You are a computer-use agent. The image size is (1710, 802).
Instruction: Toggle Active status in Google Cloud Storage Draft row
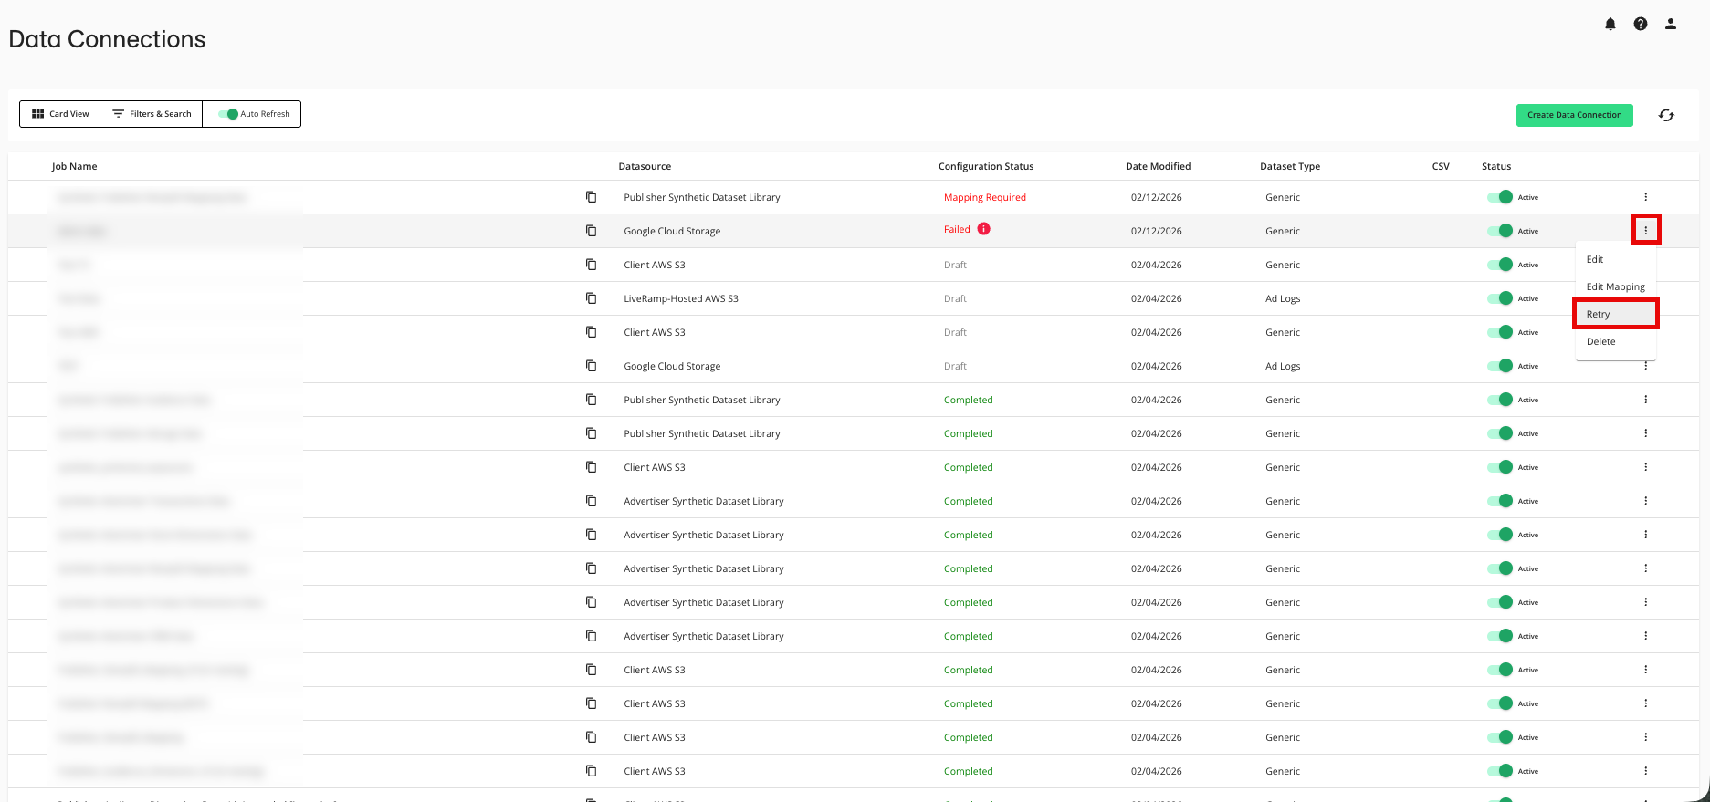click(1500, 366)
